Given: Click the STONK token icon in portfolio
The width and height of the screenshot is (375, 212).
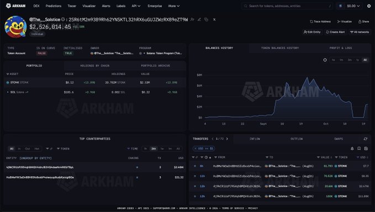Looking at the screenshot, I should pos(8,82).
